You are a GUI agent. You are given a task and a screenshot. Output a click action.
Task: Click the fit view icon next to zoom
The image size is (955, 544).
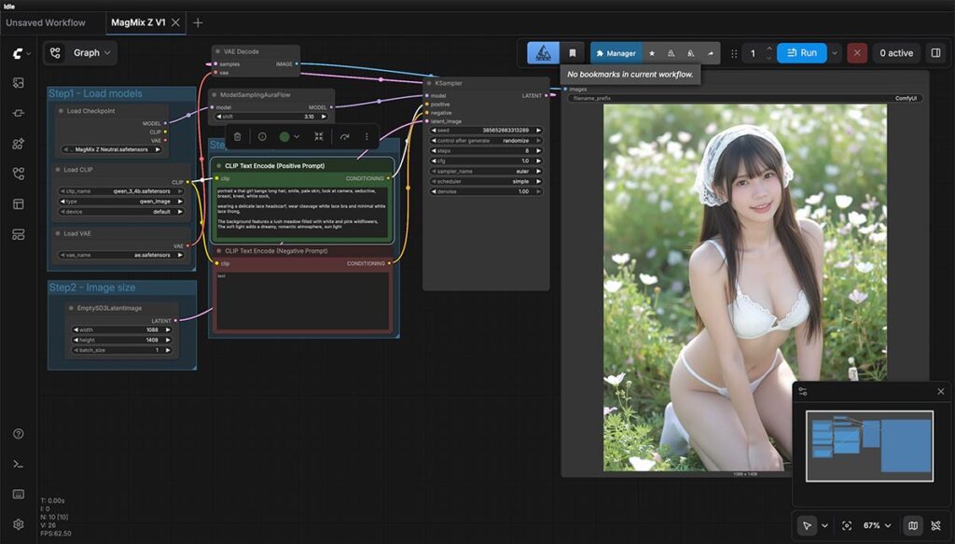pyautogui.click(x=846, y=525)
